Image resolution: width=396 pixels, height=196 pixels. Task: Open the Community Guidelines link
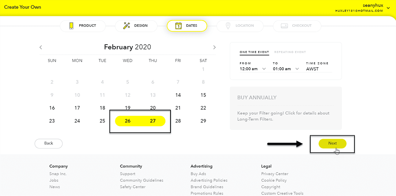142,180
